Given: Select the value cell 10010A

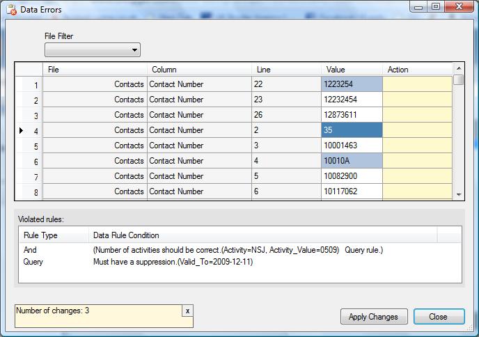Looking at the screenshot, I should point(352,160).
